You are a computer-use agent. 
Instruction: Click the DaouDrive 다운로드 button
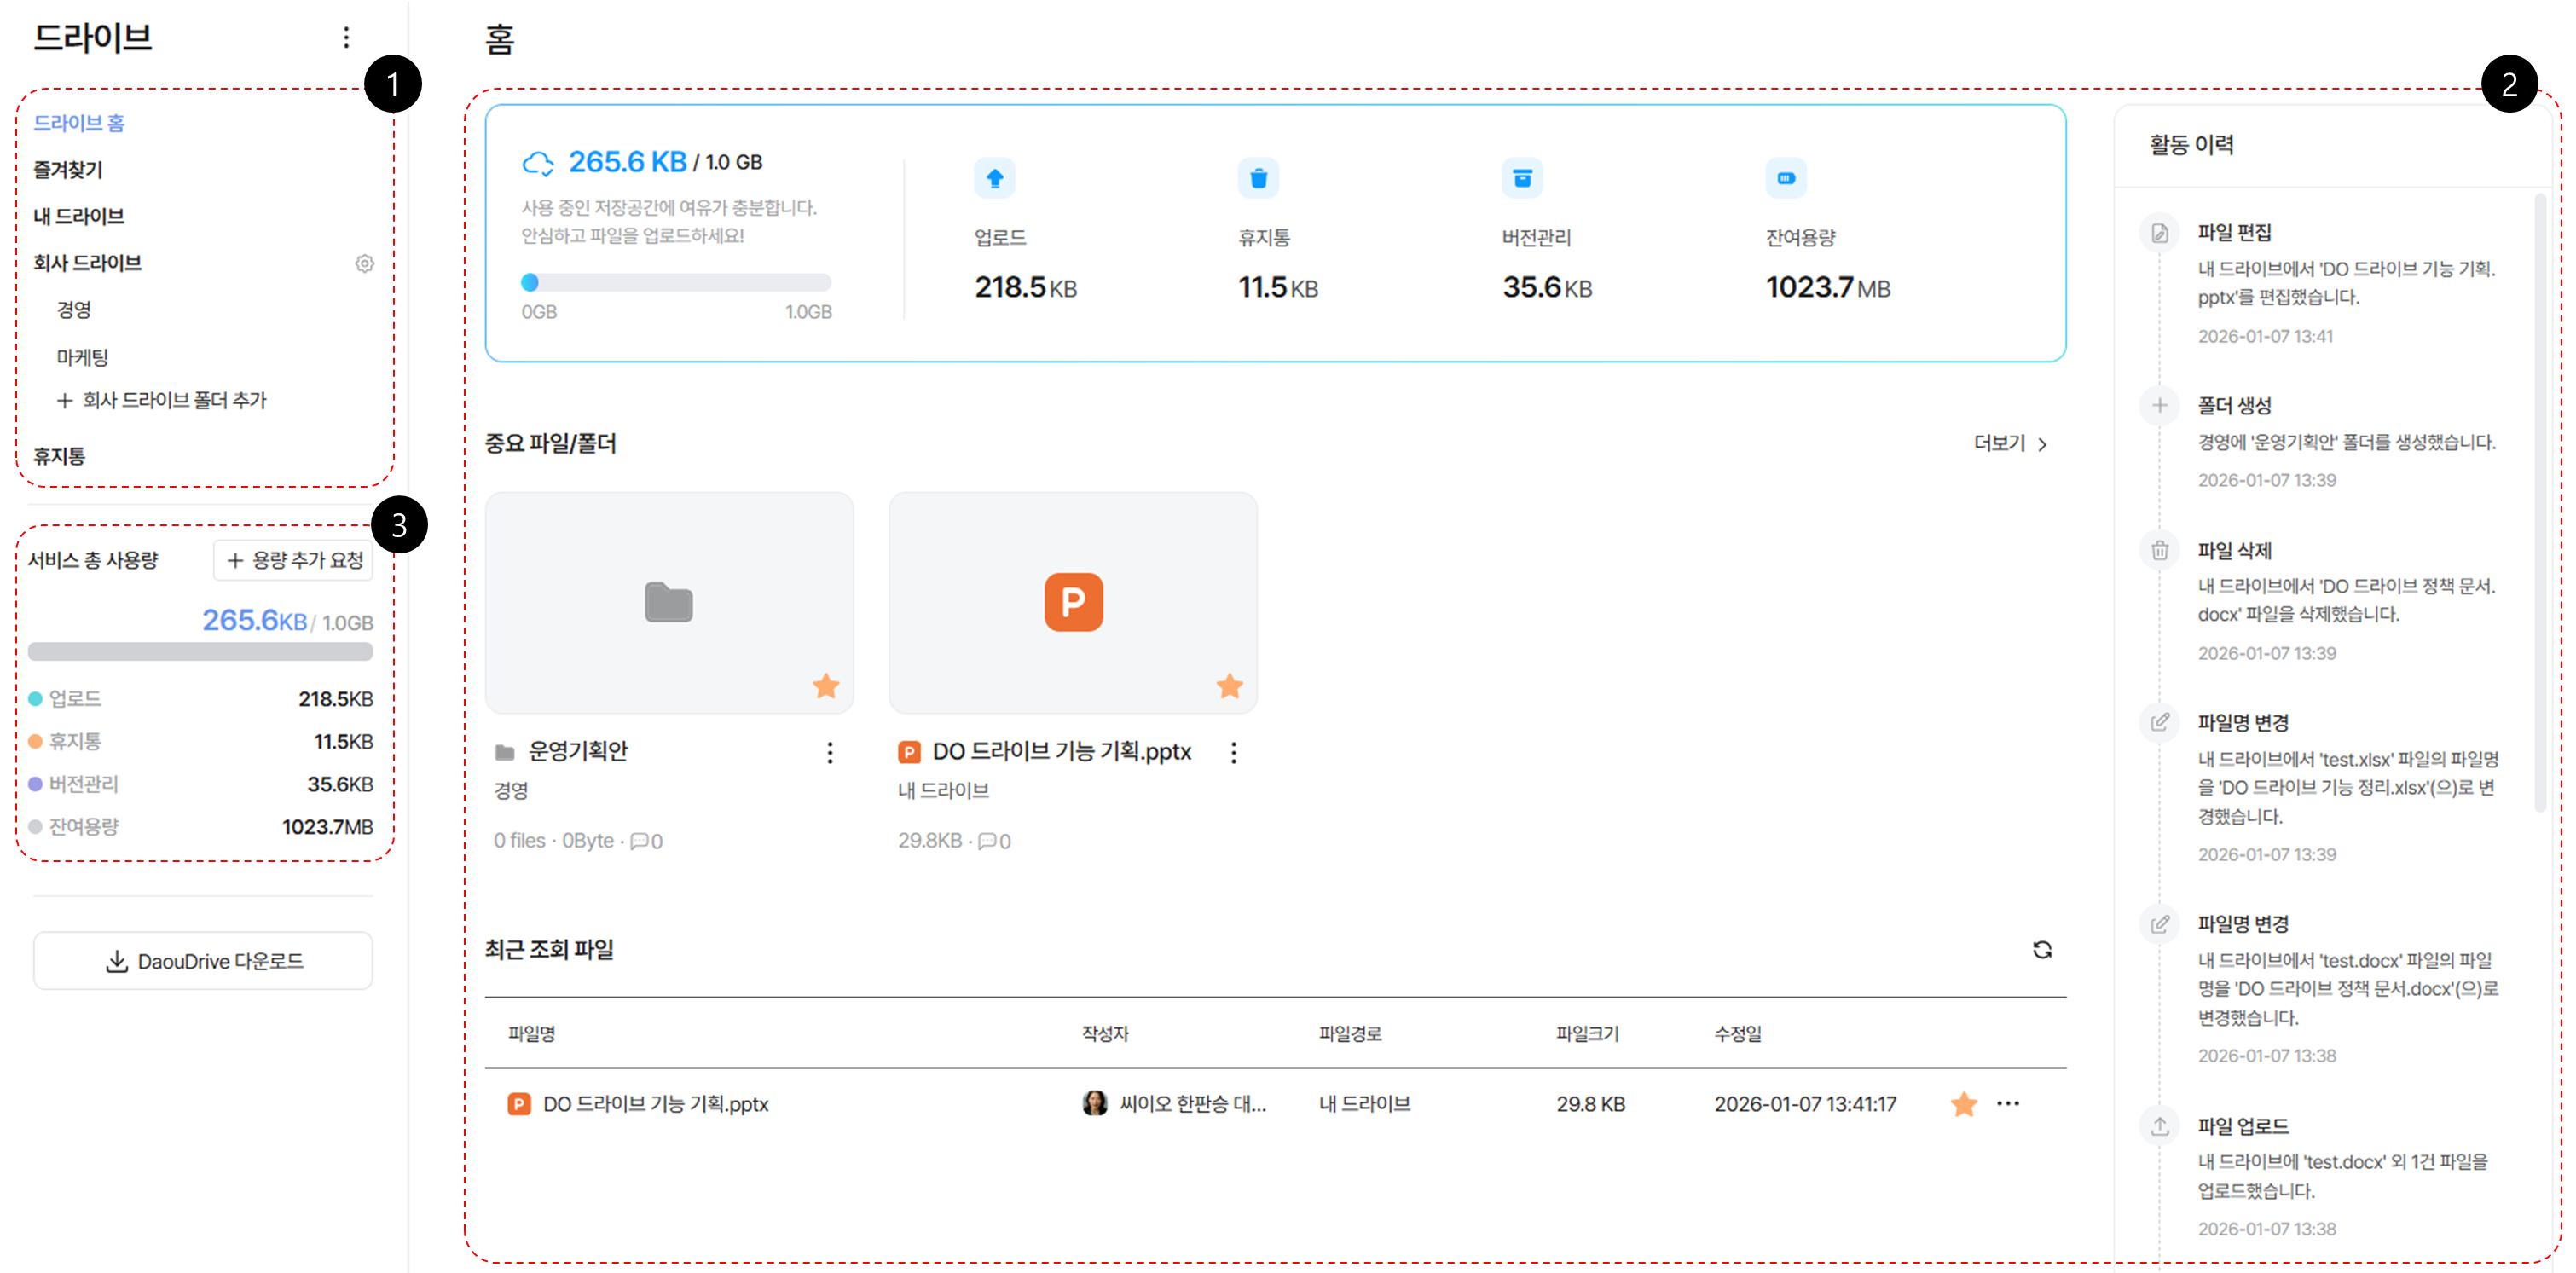pos(203,961)
